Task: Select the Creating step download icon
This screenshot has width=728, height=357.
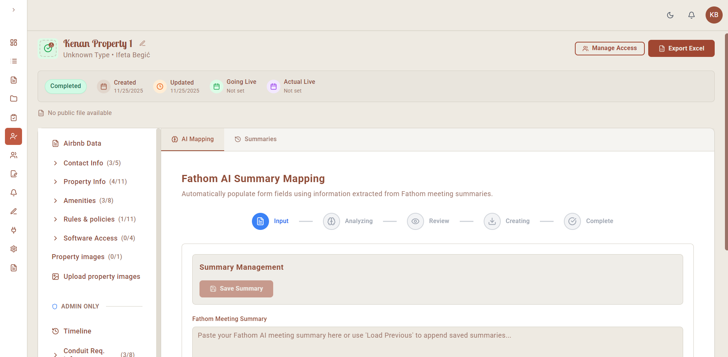Action: (x=492, y=221)
